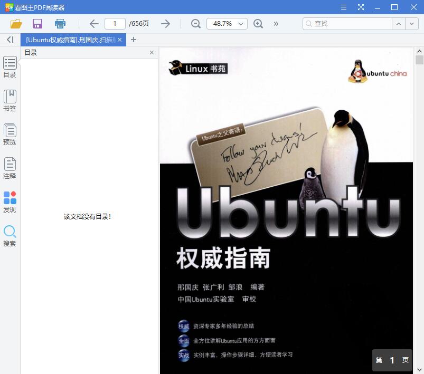Zoom in with the plus magnifier
The width and height of the screenshot is (424, 374).
(258, 24)
